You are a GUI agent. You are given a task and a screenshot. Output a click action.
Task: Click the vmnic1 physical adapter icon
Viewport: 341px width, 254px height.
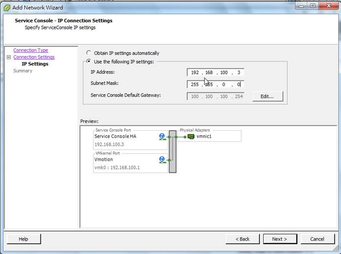pos(191,137)
